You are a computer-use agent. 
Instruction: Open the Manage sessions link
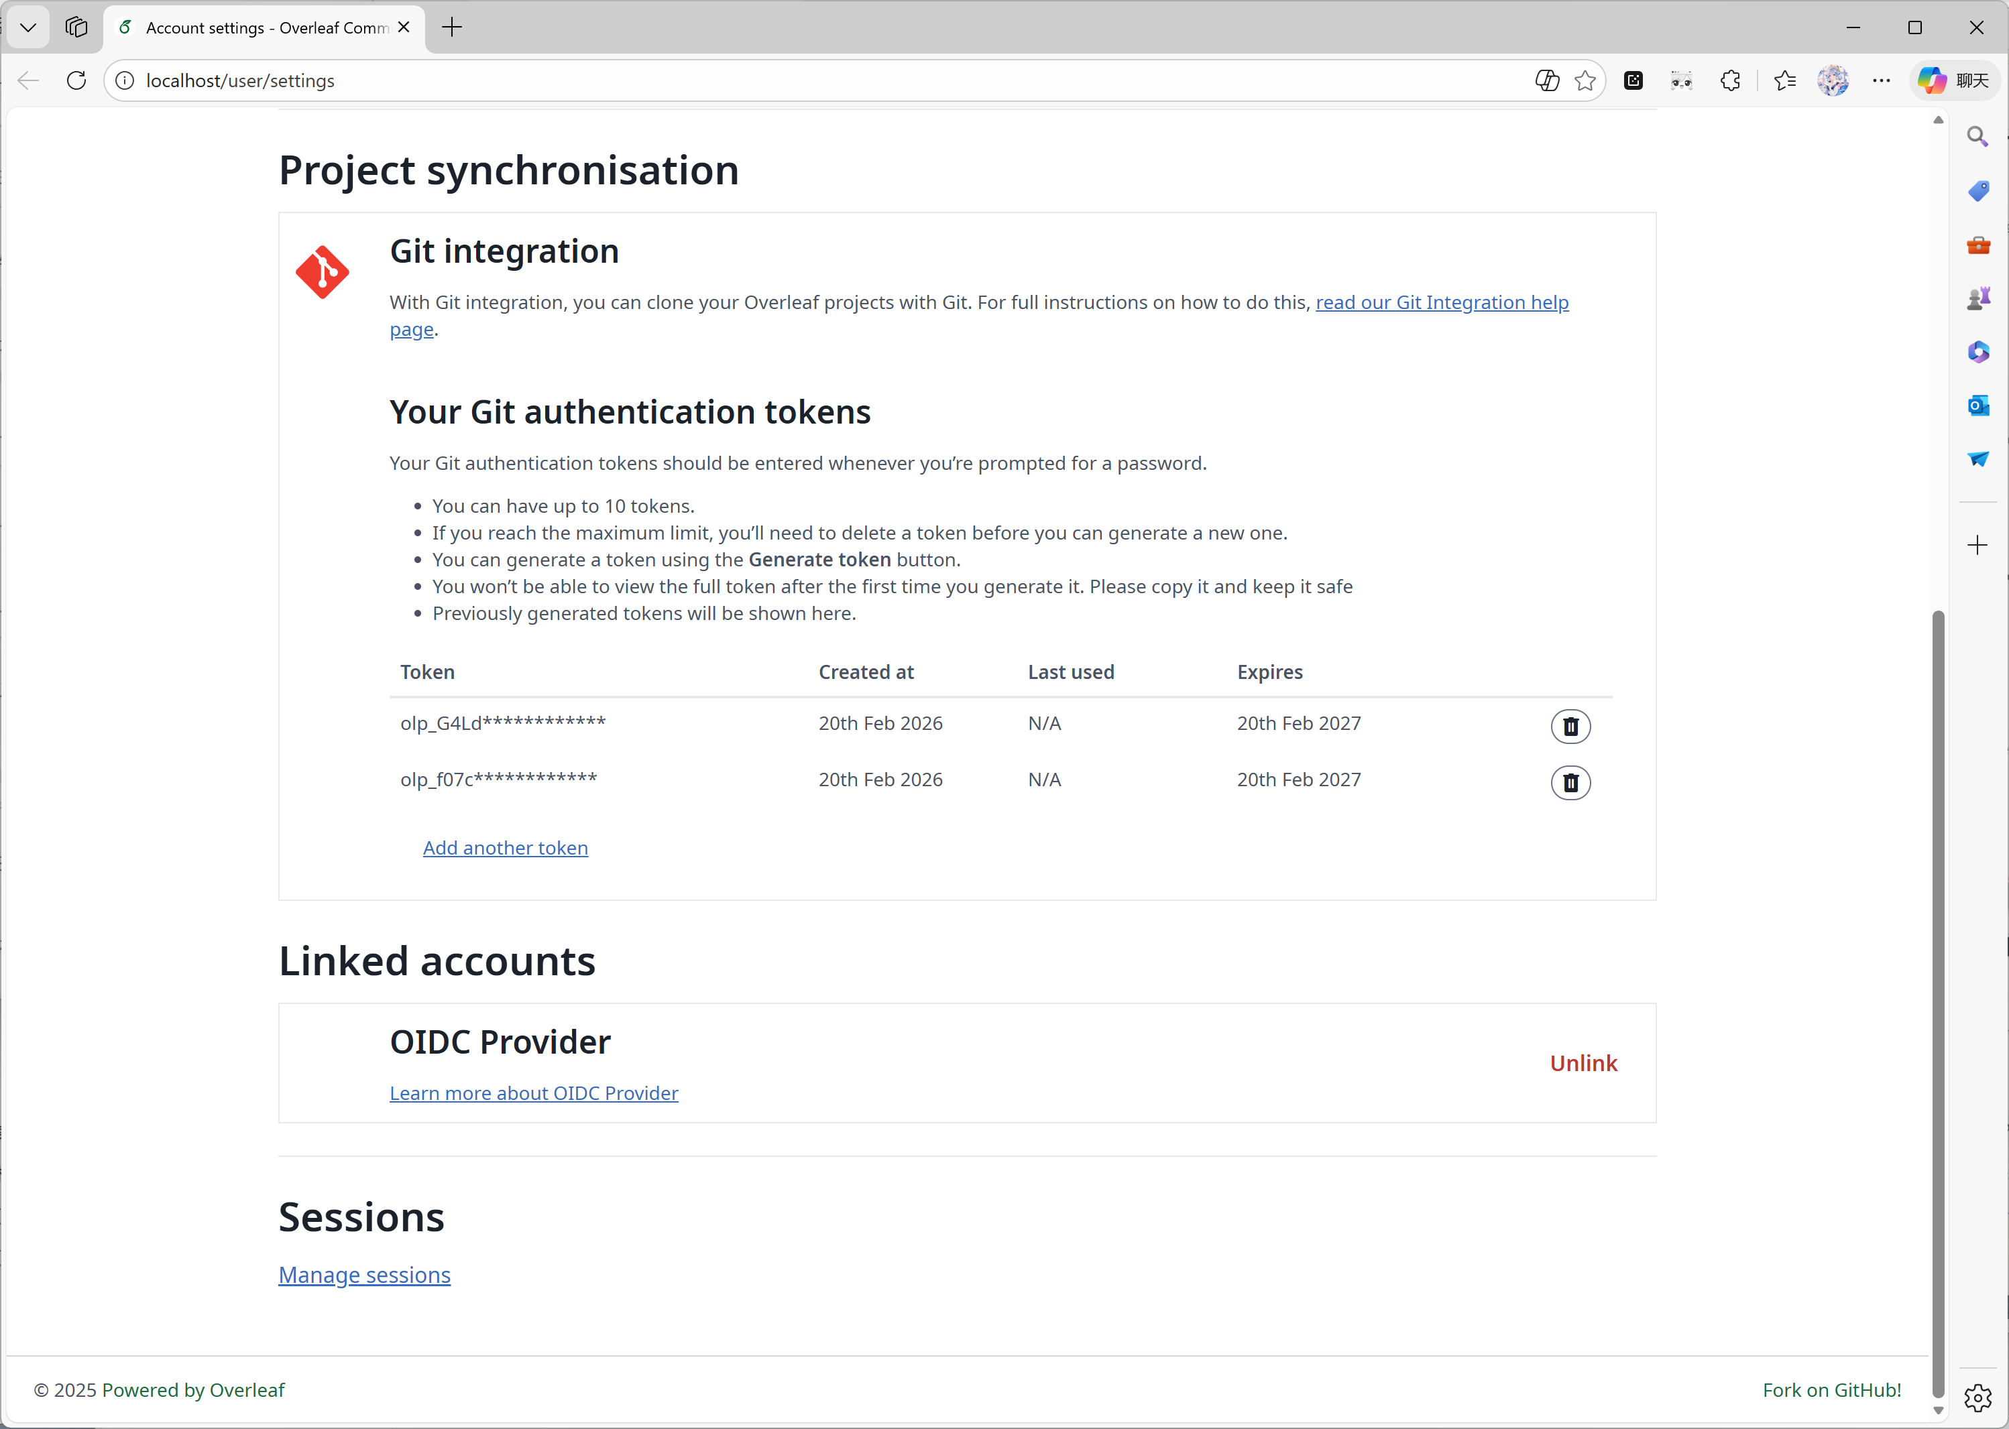[365, 1275]
